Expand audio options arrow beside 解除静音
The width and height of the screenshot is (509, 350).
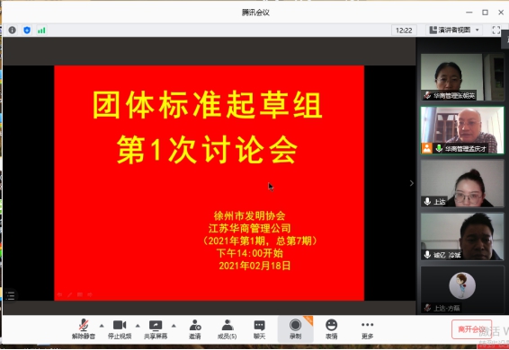click(102, 326)
